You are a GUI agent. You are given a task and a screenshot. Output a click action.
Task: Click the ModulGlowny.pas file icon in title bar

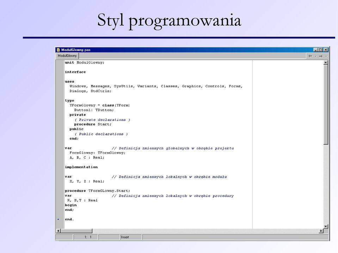click(58, 50)
